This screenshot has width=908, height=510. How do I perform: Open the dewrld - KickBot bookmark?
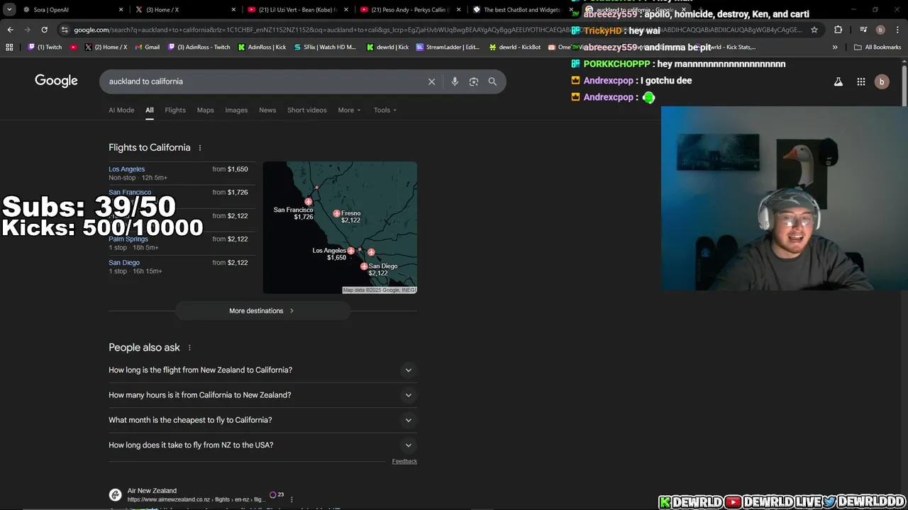point(515,47)
